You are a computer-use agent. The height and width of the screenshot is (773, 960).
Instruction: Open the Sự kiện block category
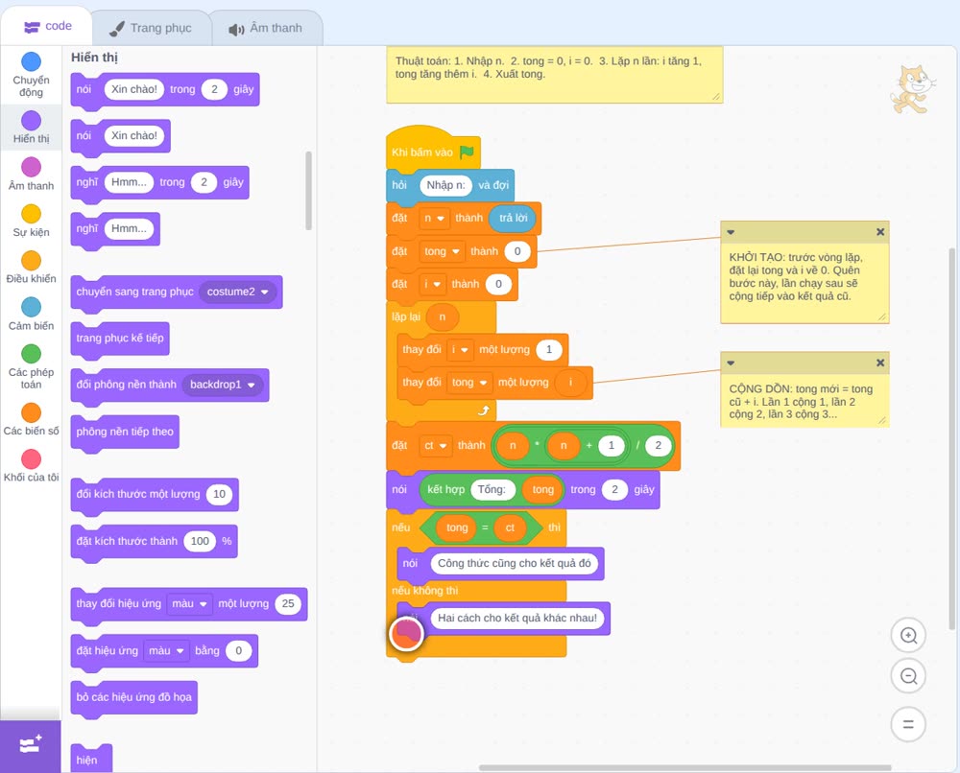coord(31,221)
